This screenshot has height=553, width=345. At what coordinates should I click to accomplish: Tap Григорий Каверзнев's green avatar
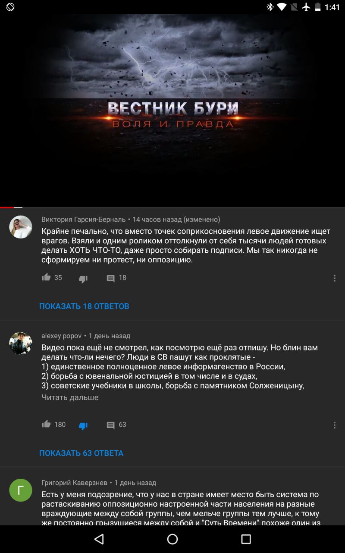[21, 490]
